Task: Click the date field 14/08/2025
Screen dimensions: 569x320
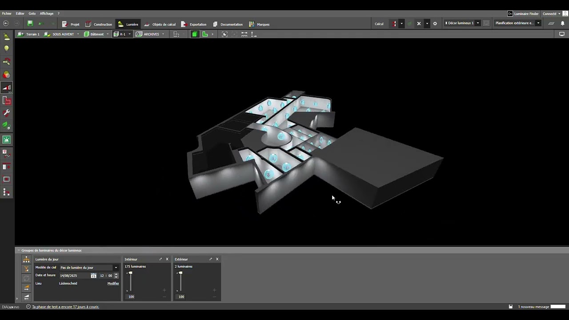Action: tap(74, 276)
